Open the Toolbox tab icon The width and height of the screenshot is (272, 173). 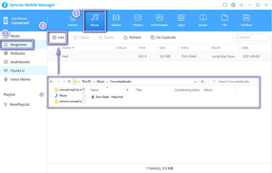click(246, 18)
